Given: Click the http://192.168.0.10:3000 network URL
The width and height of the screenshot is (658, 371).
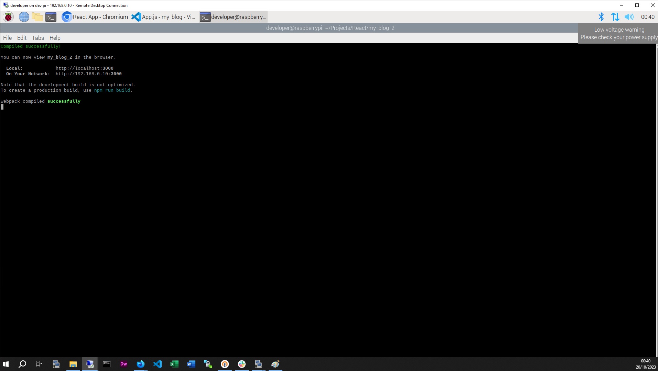Looking at the screenshot, I should (x=88, y=74).
